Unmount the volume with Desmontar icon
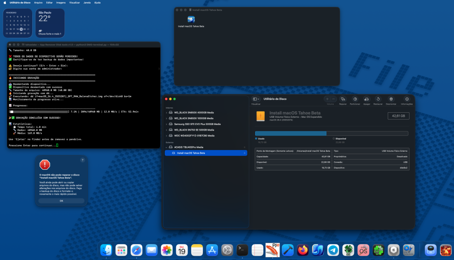Image resolution: width=454 pixels, height=260 pixels. [391, 99]
